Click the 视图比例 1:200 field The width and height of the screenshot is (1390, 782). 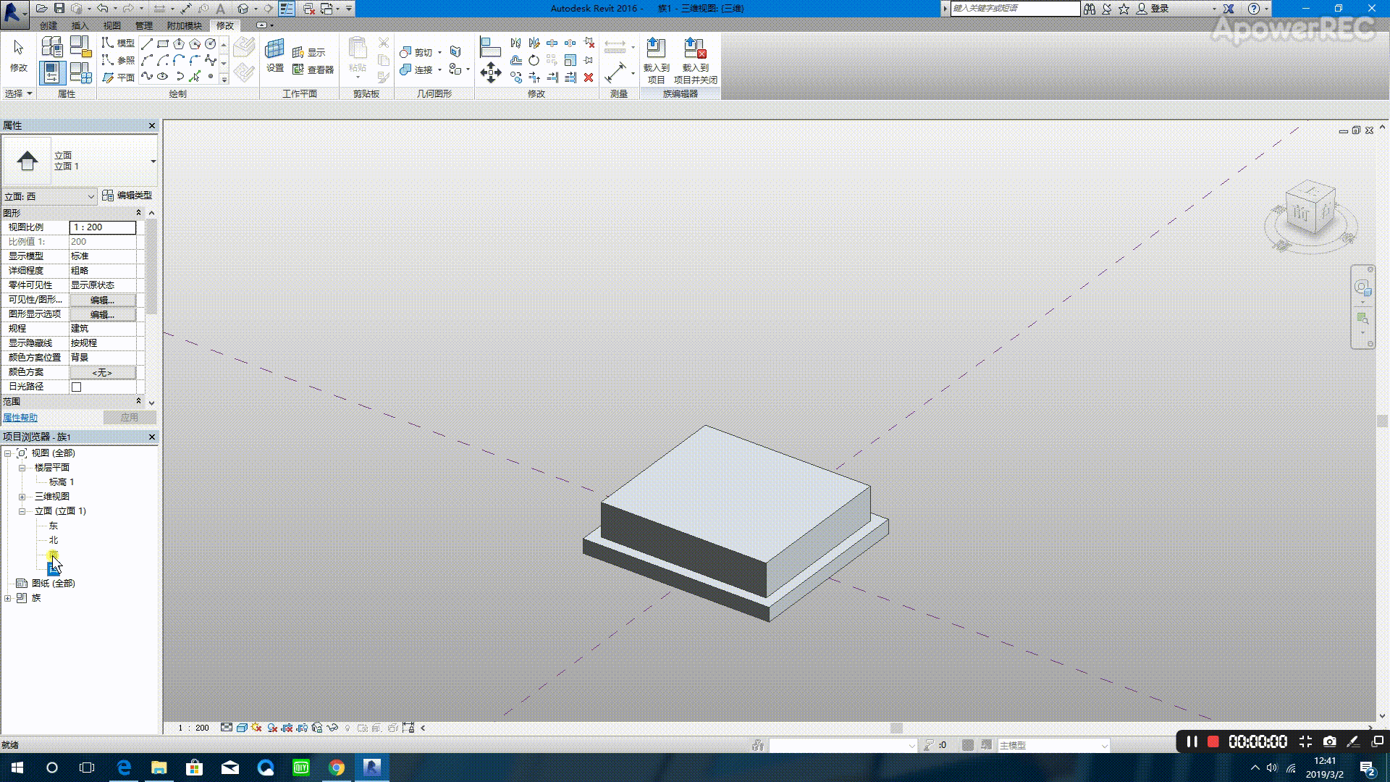tap(102, 227)
